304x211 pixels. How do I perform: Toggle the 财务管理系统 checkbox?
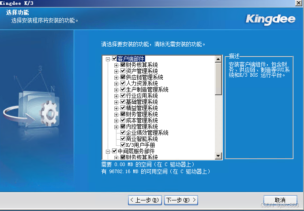(123, 114)
